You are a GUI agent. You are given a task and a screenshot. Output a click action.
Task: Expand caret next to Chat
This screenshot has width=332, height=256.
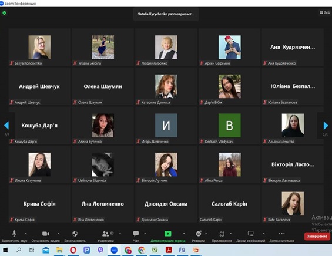coord(145,234)
